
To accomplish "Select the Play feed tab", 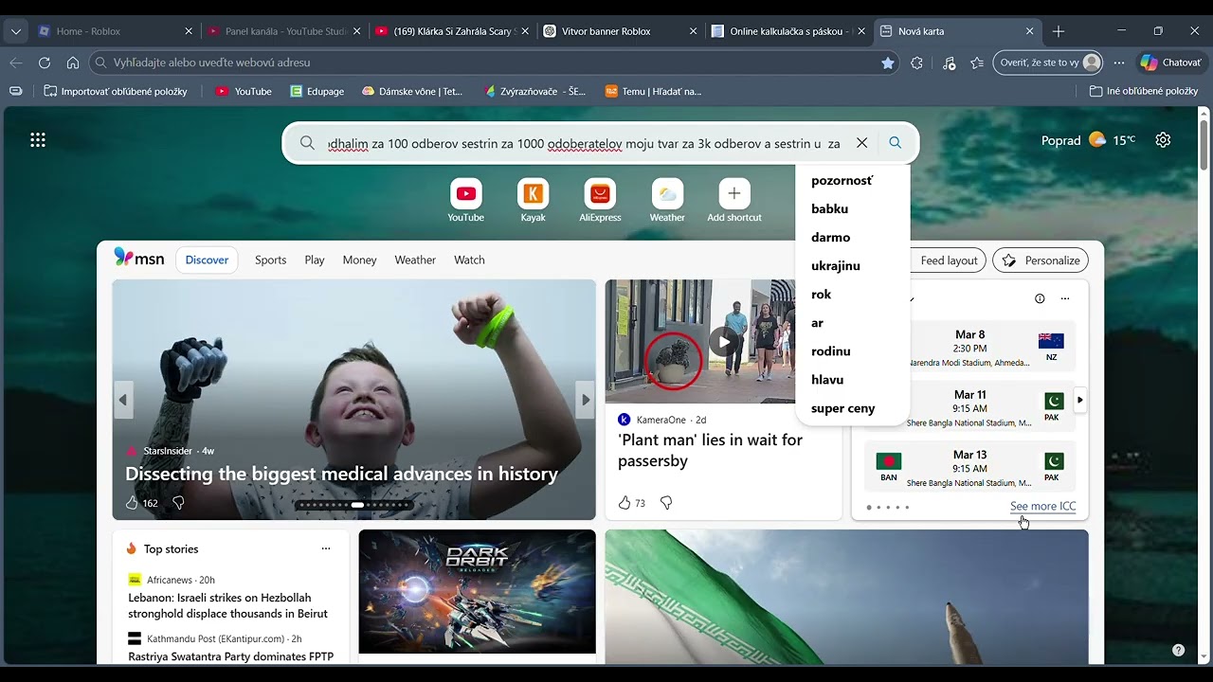I will click(x=315, y=260).
